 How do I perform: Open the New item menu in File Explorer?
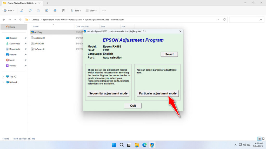point(9,10)
